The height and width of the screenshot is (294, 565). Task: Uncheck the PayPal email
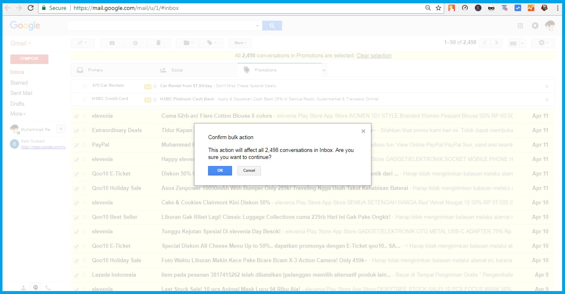[76, 145]
